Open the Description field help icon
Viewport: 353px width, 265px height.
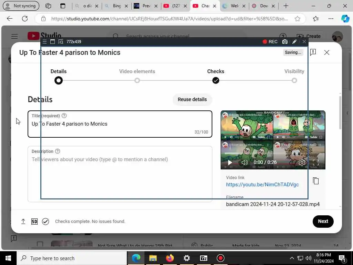(x=58, y=151)
